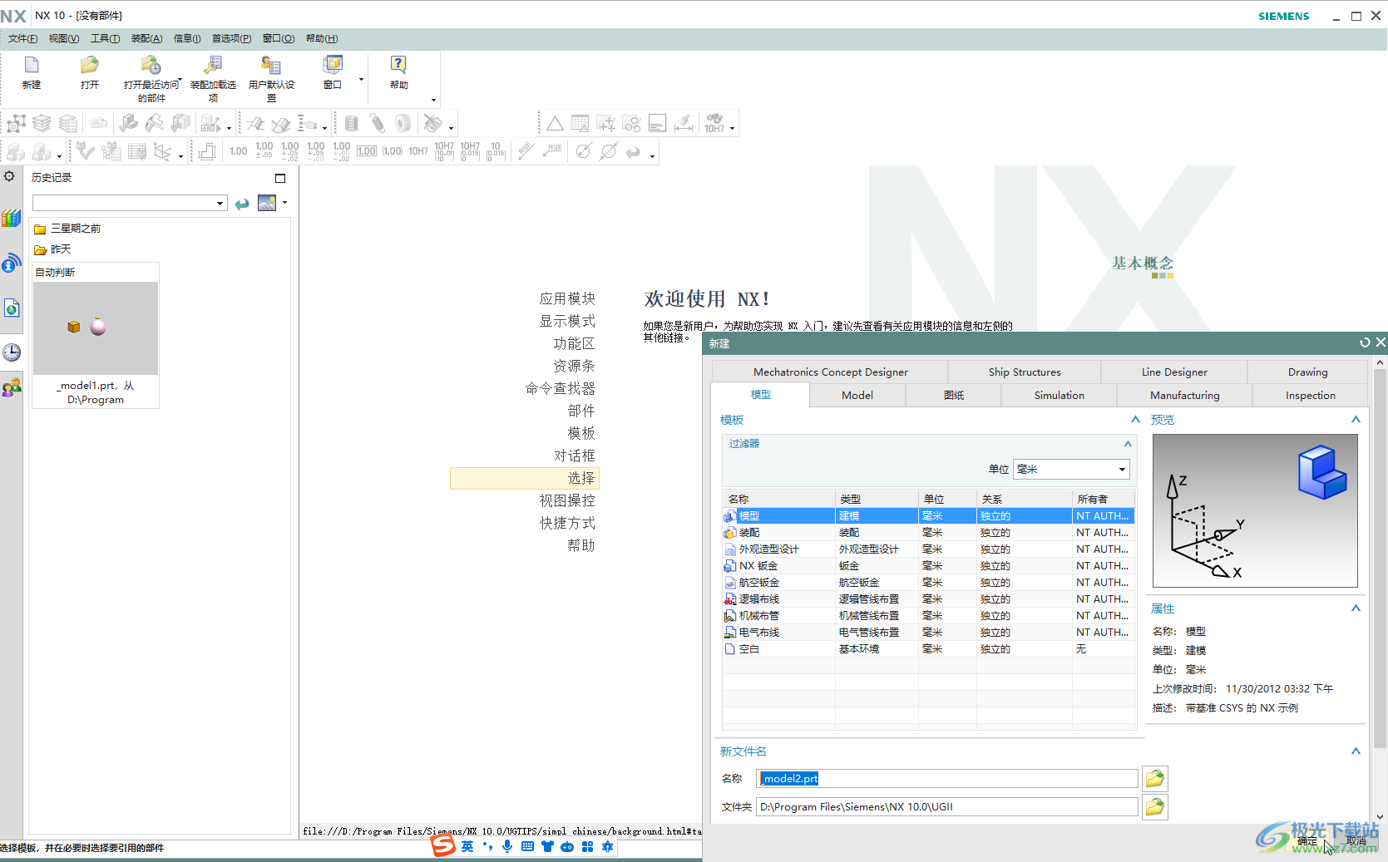This screenshot has height=862, width=1388.
Task: Click the 命令查找器 welcome page link
Action: tap(560, 388)
